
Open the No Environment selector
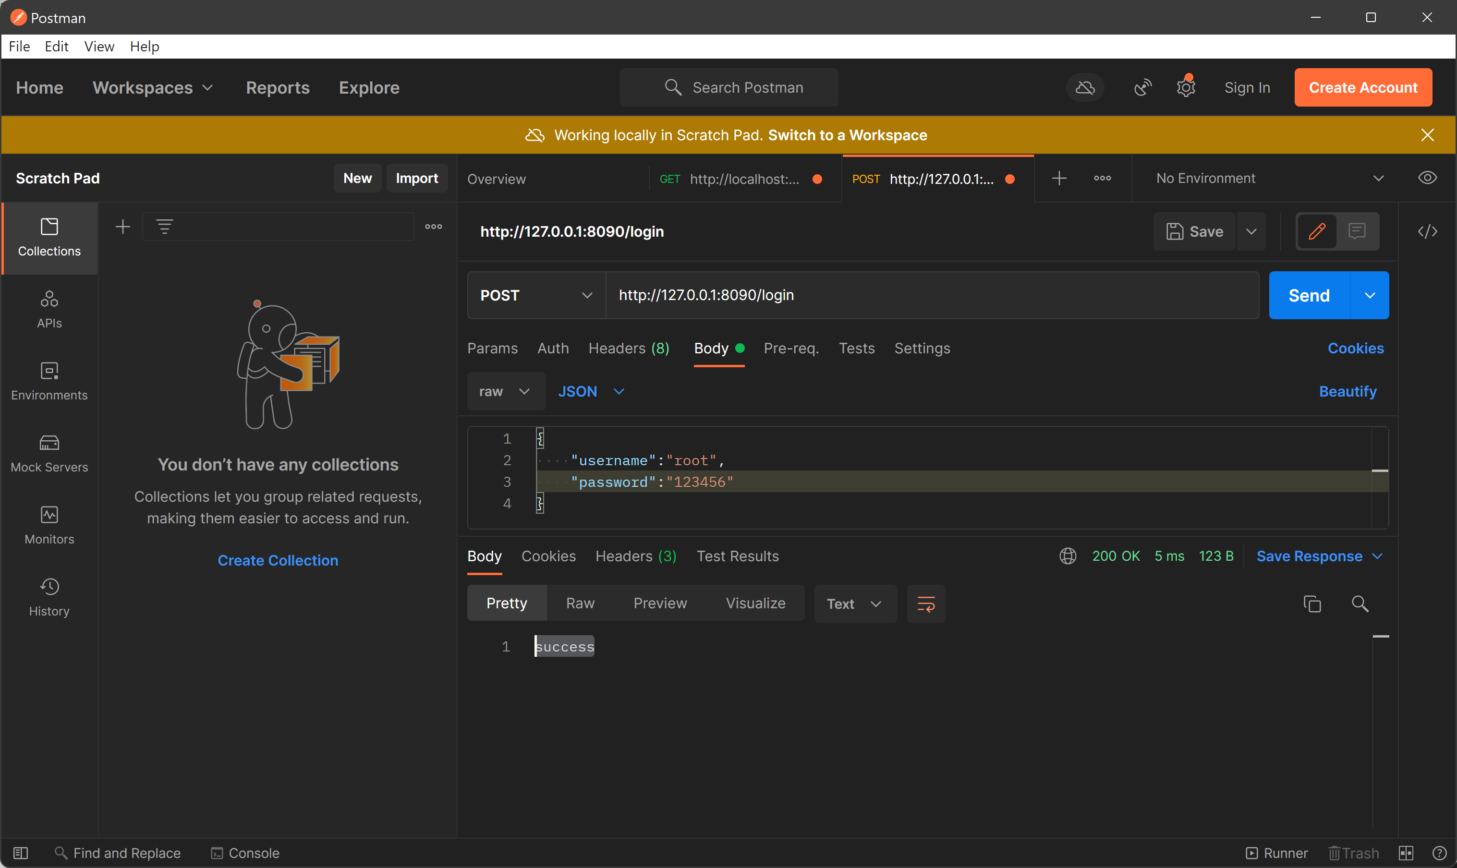click(x=1269, y=179)
